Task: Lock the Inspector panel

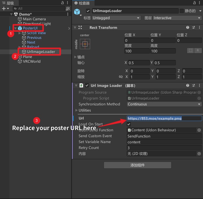Action: click(x=194, y=3)
